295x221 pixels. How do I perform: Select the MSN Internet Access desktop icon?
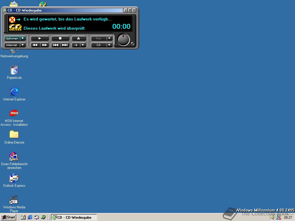tap(14, 113)
